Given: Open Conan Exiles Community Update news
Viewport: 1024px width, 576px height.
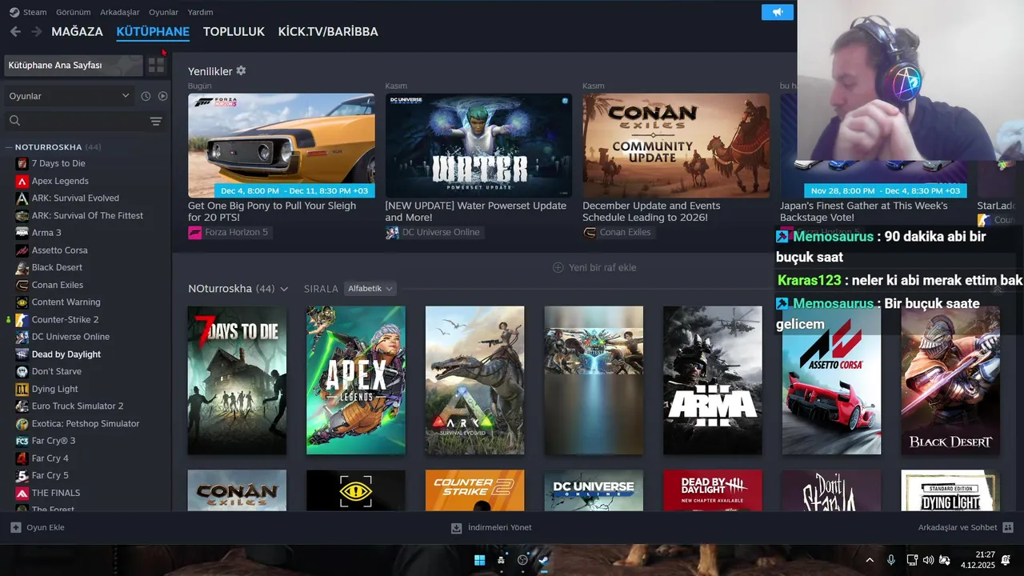Looking at the screenshot, I should (x=676, y=146).
